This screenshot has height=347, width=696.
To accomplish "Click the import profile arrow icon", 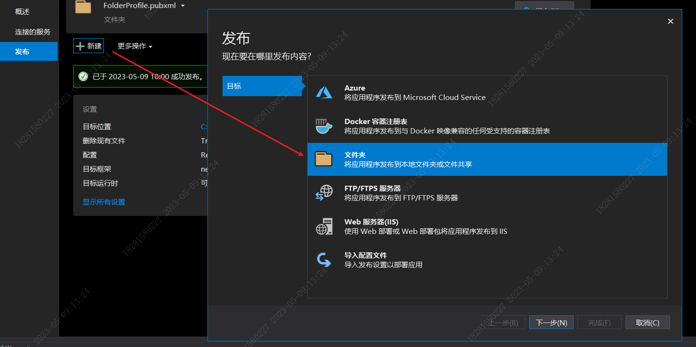I will (x=324, y=260).
